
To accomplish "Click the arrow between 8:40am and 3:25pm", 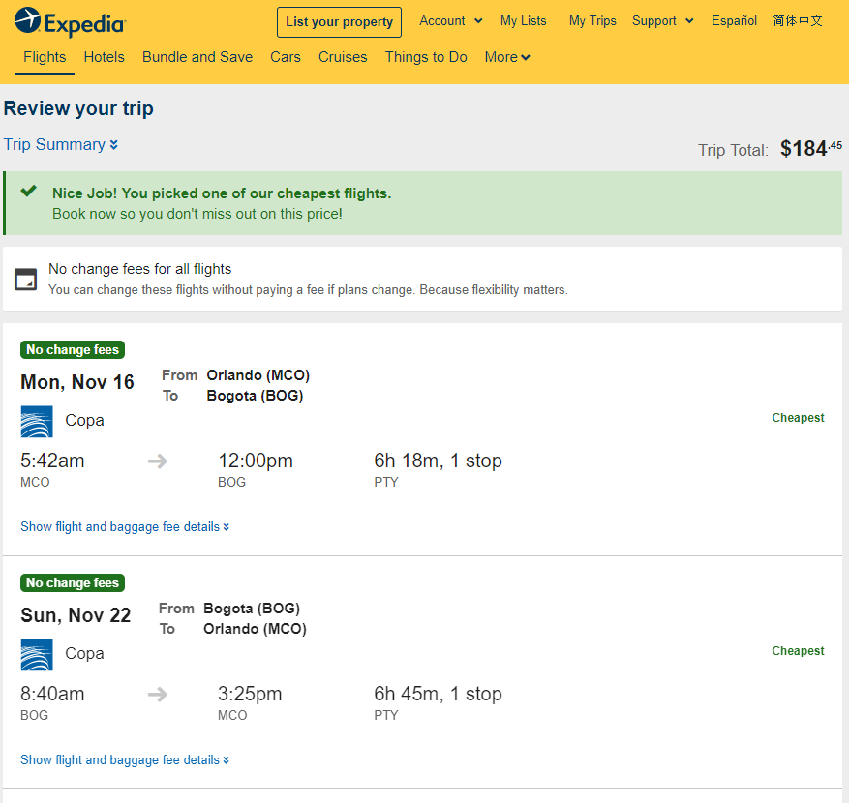I will tap(158, 695).
